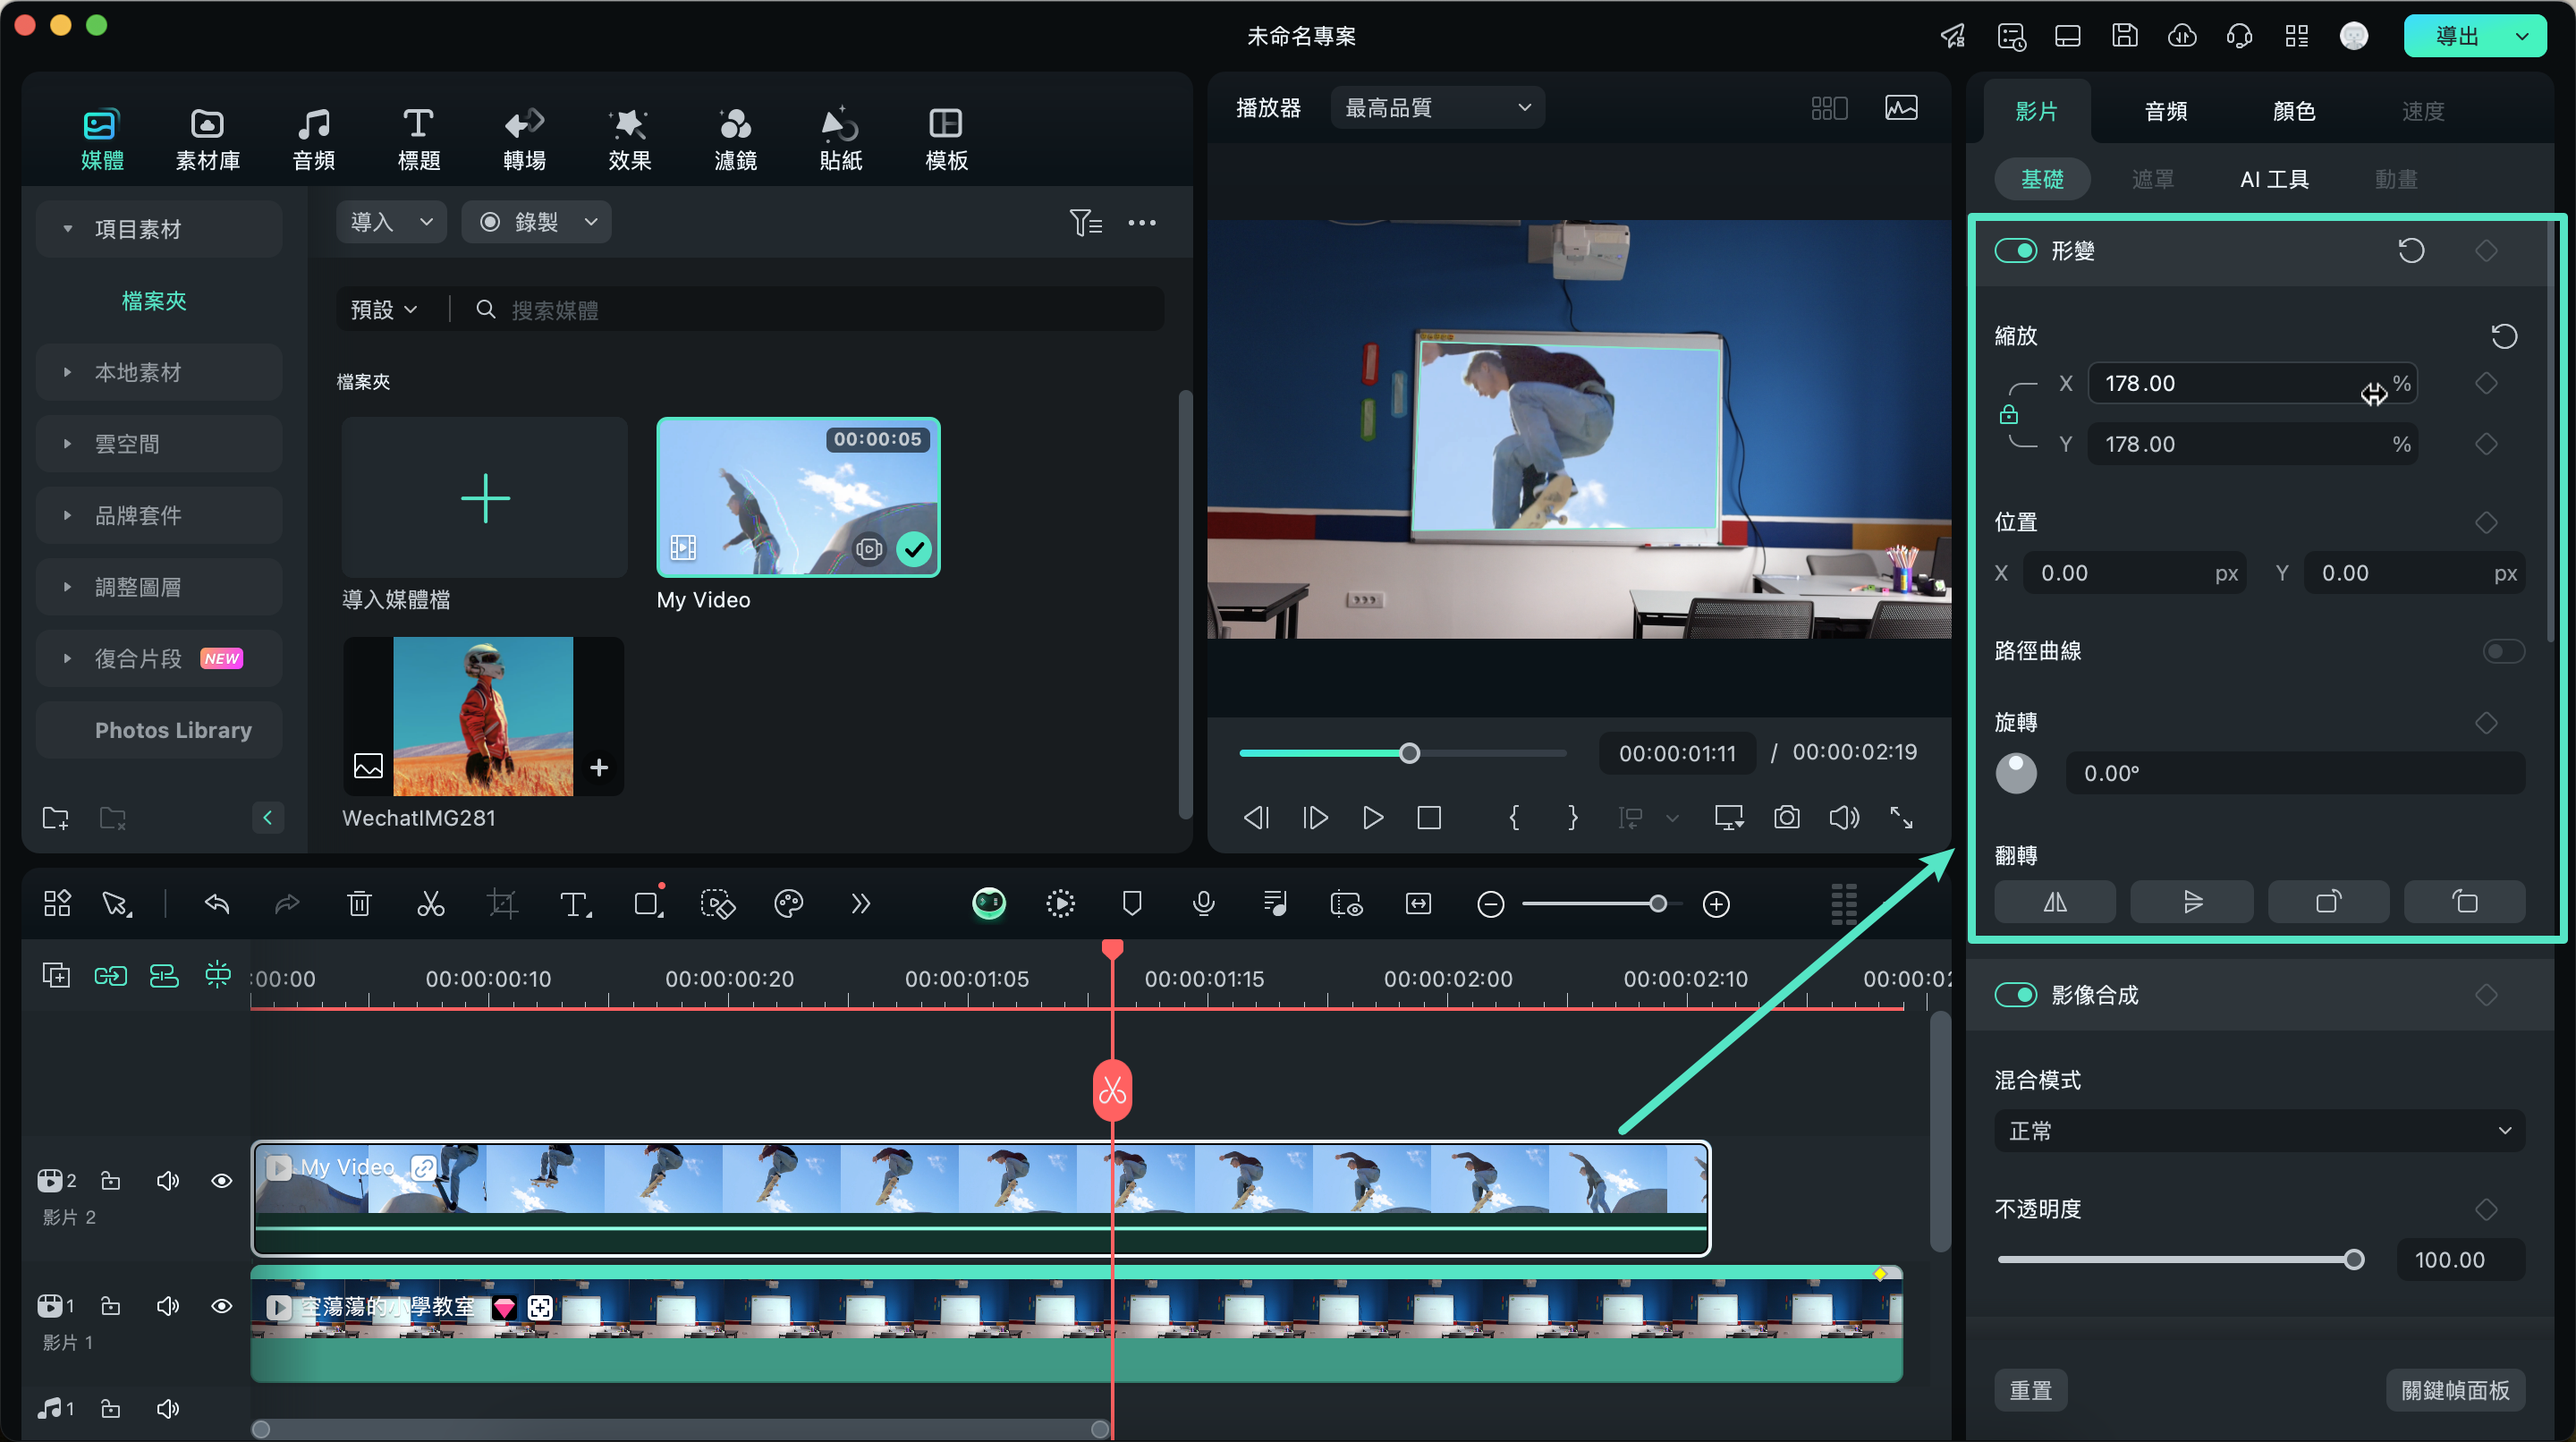
Task: Select the My Video media thumbnail
Action: 798,497
